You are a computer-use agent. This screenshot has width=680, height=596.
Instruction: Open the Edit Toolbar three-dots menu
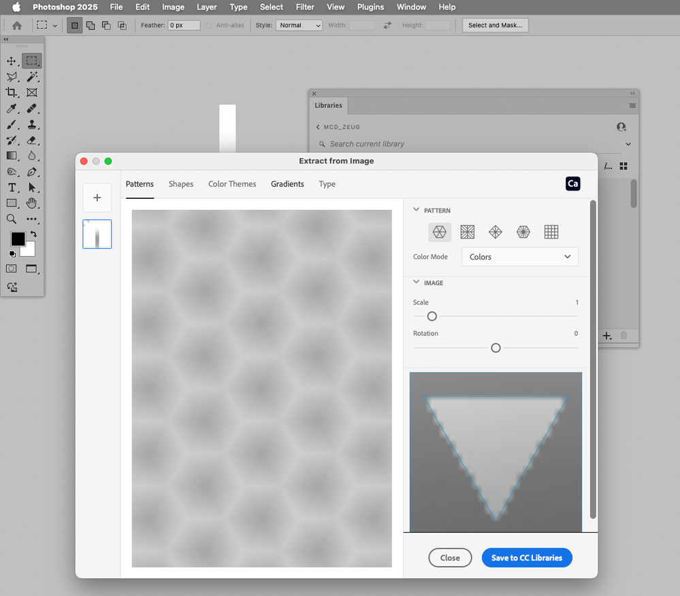pyautogui.click(x=32, y=219)
